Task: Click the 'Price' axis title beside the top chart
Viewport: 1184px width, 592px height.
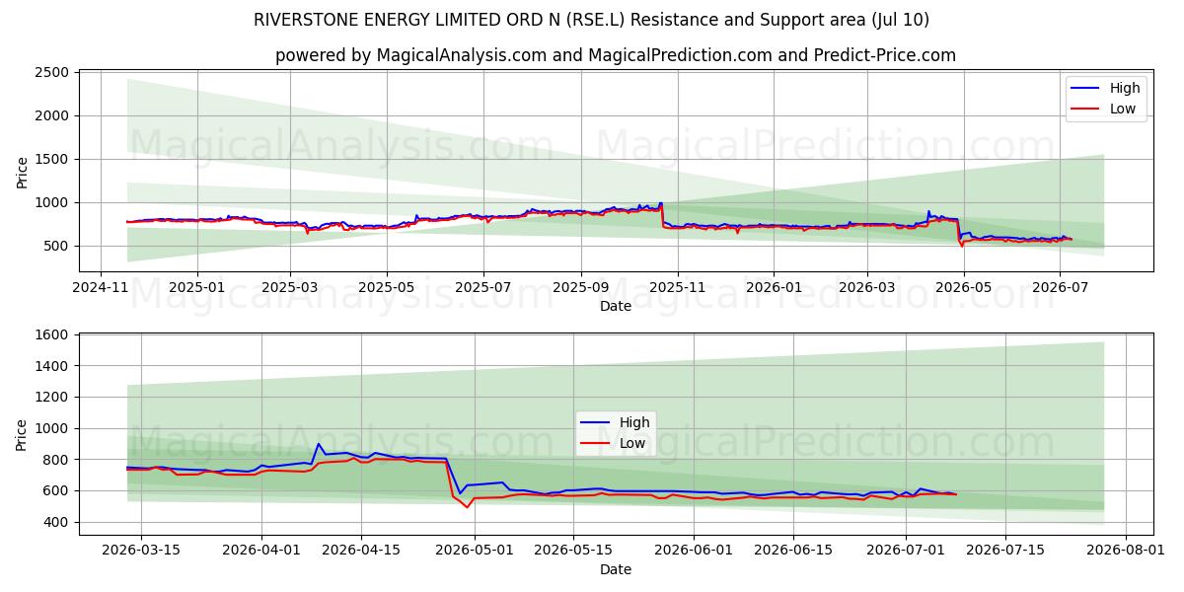Action: click(22, 171)
